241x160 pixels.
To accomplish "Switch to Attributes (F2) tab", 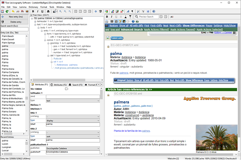I will [59, 85].
